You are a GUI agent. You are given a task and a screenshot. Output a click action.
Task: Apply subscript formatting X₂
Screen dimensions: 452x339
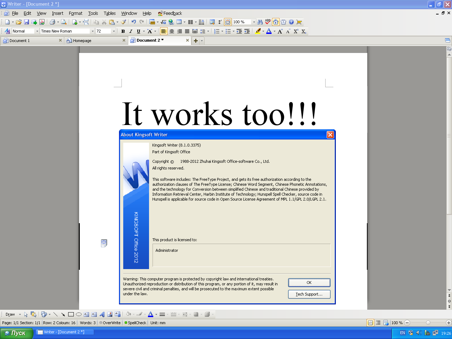[304, 31]
